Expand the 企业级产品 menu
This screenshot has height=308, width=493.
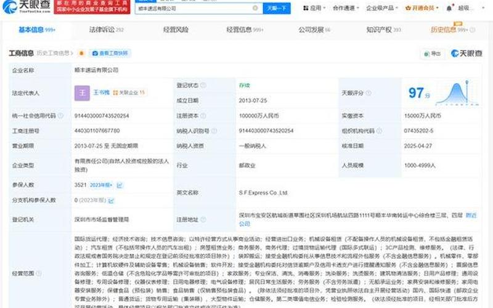coord(381,8)
